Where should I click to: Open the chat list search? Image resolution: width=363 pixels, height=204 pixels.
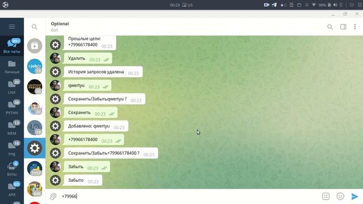click(35, 27)
